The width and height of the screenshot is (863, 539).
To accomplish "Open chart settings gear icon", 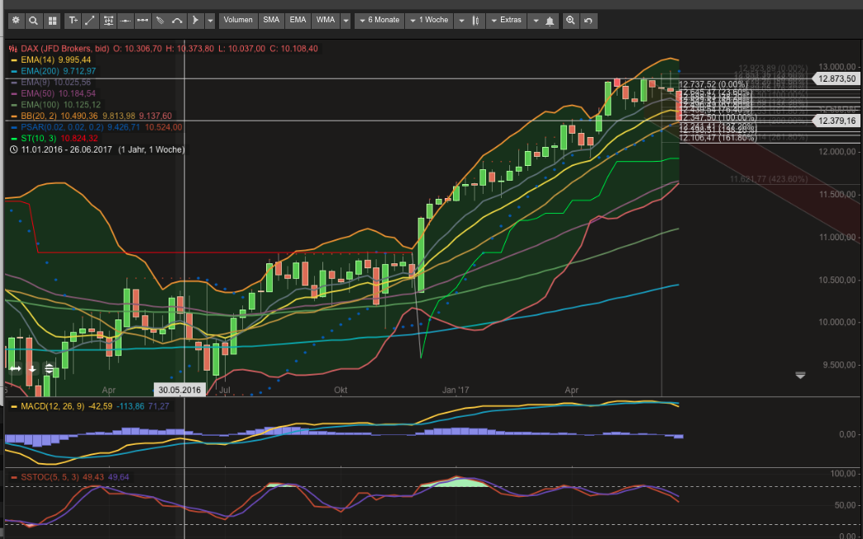I will tap(16, 21).
